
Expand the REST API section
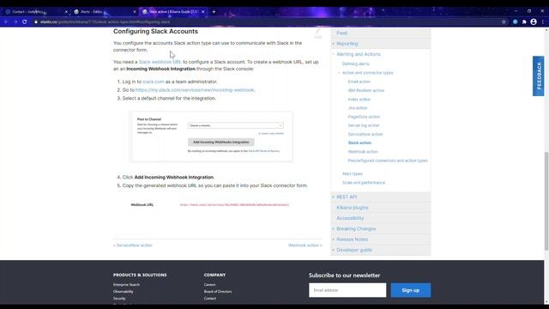click(x=334, y=197)
